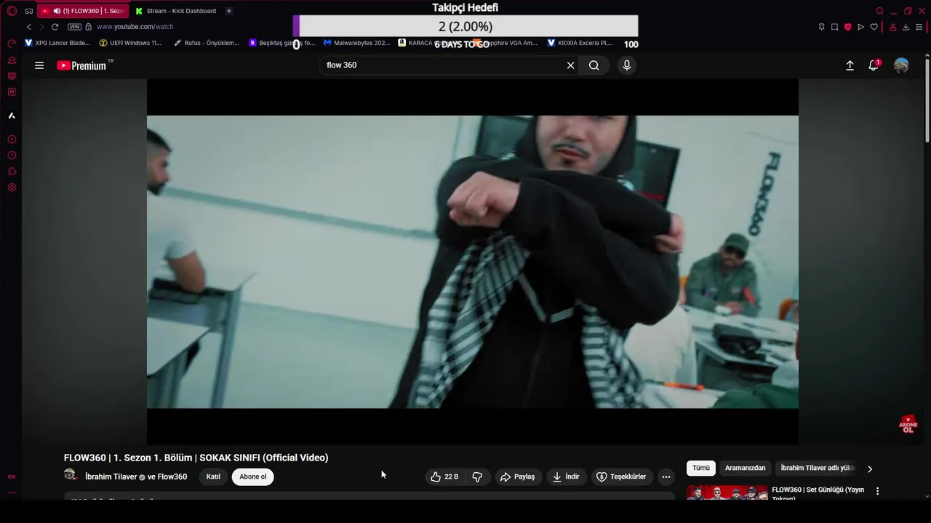Open the Rufus bookmark
931x523 pixels.
(x=206, y=43)
